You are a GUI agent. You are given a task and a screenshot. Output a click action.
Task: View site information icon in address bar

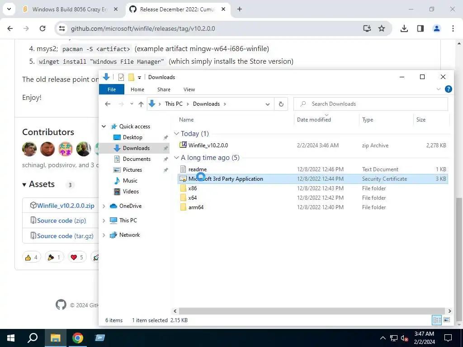61,28
